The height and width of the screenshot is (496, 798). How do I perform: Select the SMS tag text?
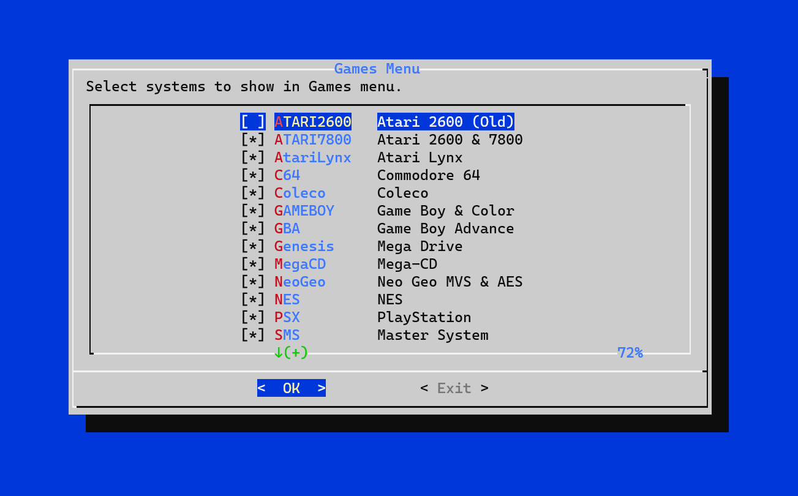287,335
